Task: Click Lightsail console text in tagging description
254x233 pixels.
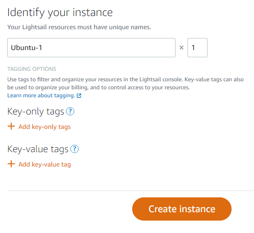Action: click(x=161, y=80)
